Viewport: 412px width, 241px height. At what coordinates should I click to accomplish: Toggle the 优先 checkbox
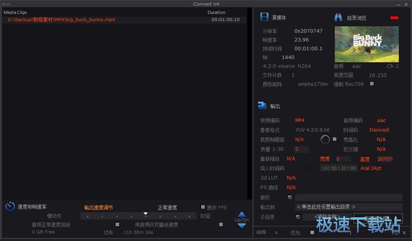(x=312, y=232)
